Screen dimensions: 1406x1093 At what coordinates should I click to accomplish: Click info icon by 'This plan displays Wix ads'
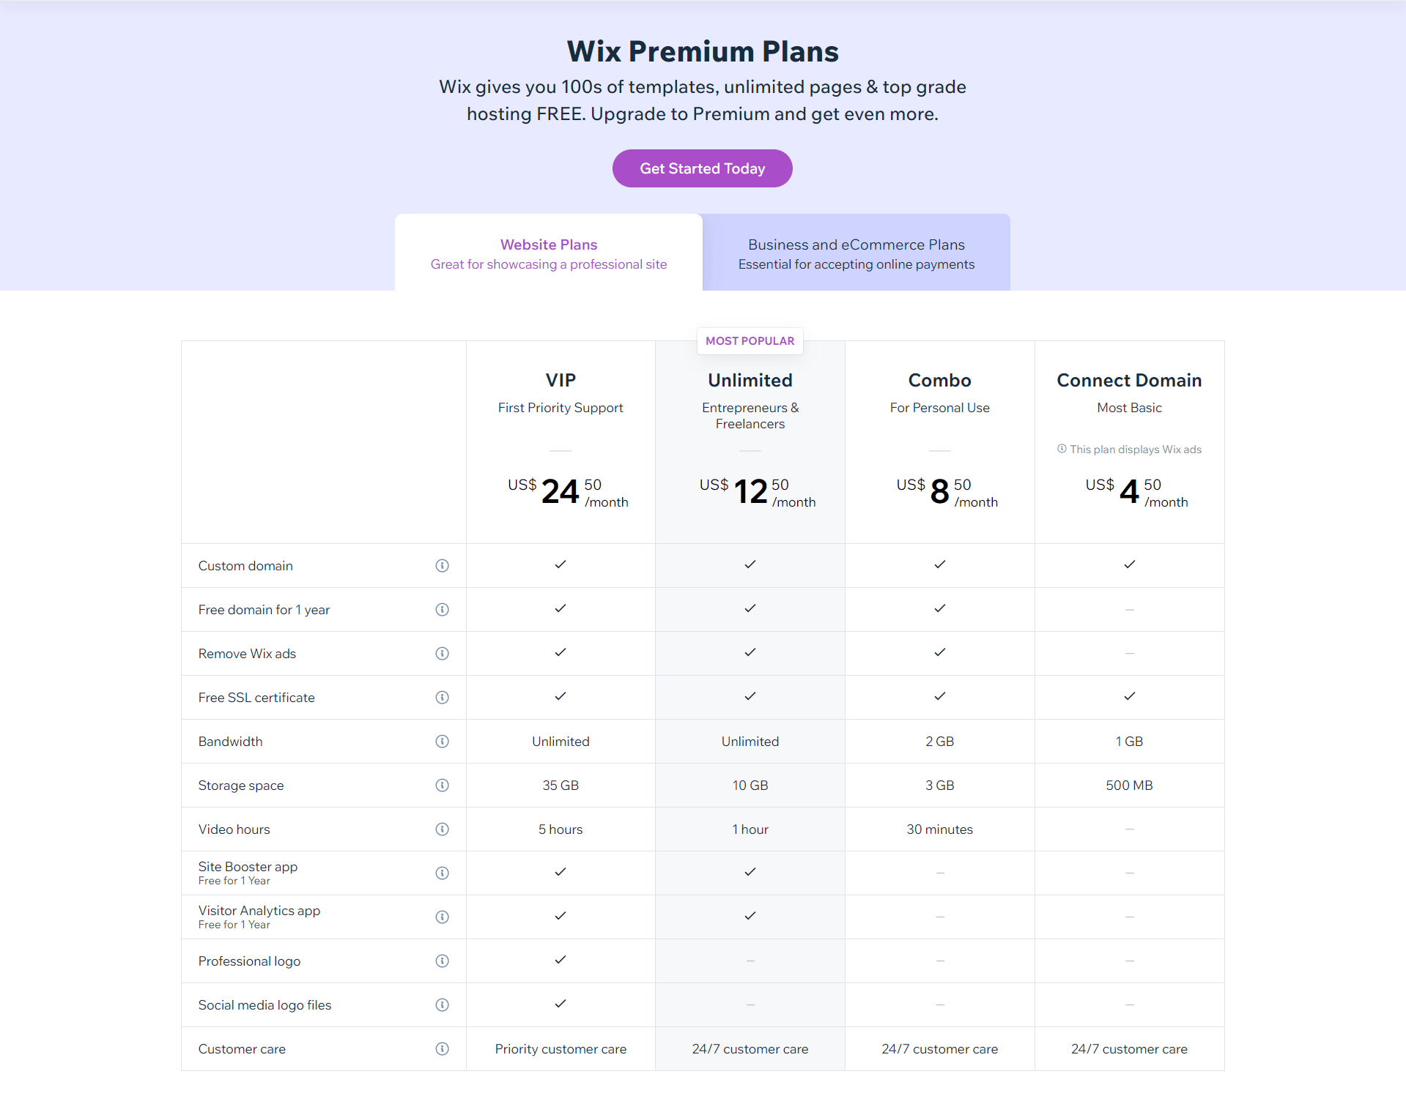click(x=1062, y=449)
